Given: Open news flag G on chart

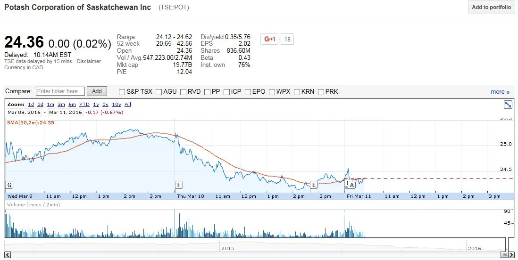Looking at the screenshot, I should 9,185.
